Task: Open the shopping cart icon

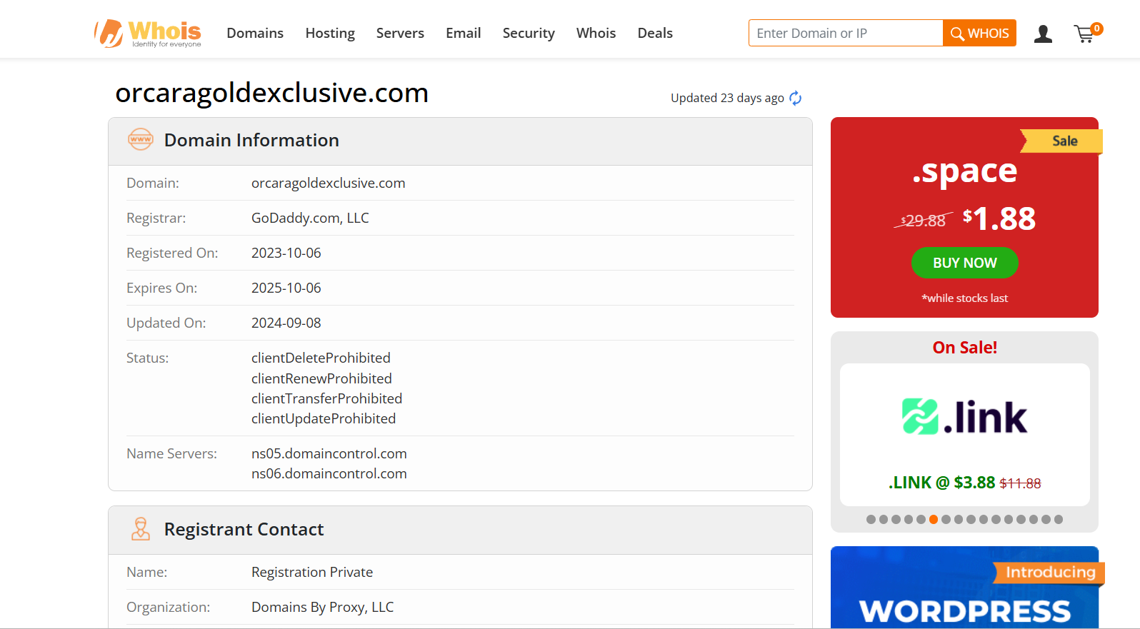Action: [1087, 33]
